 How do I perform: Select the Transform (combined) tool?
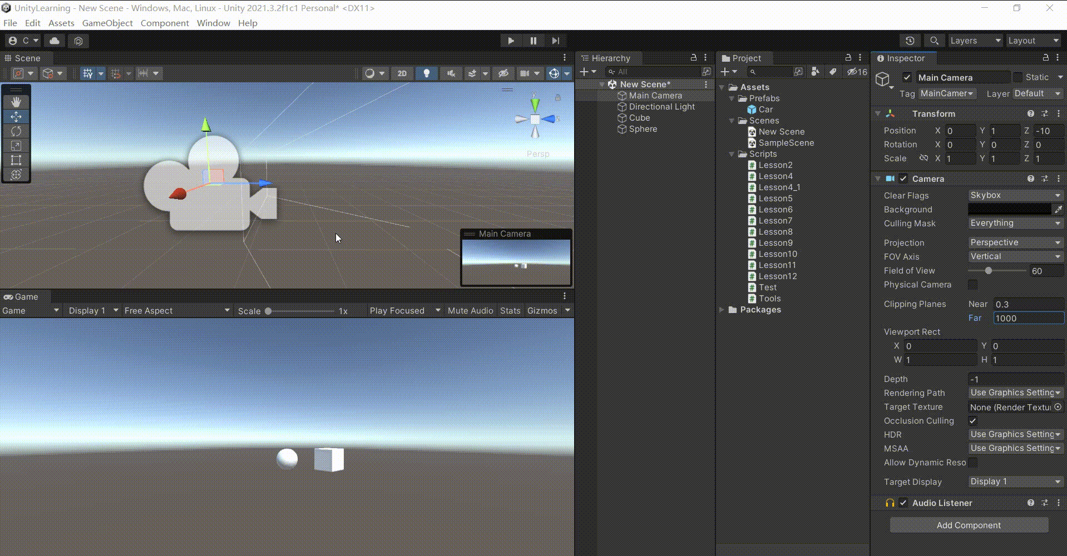[16, 174]
